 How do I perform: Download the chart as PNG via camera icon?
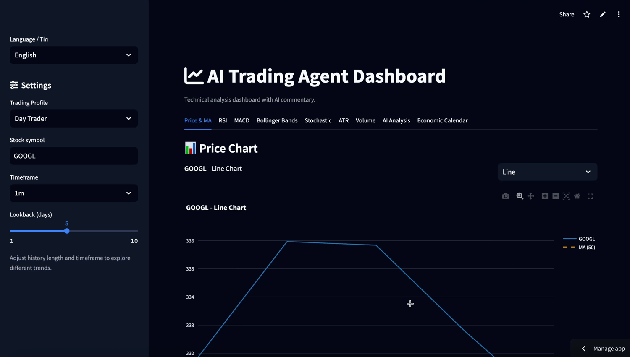[506, 196]
